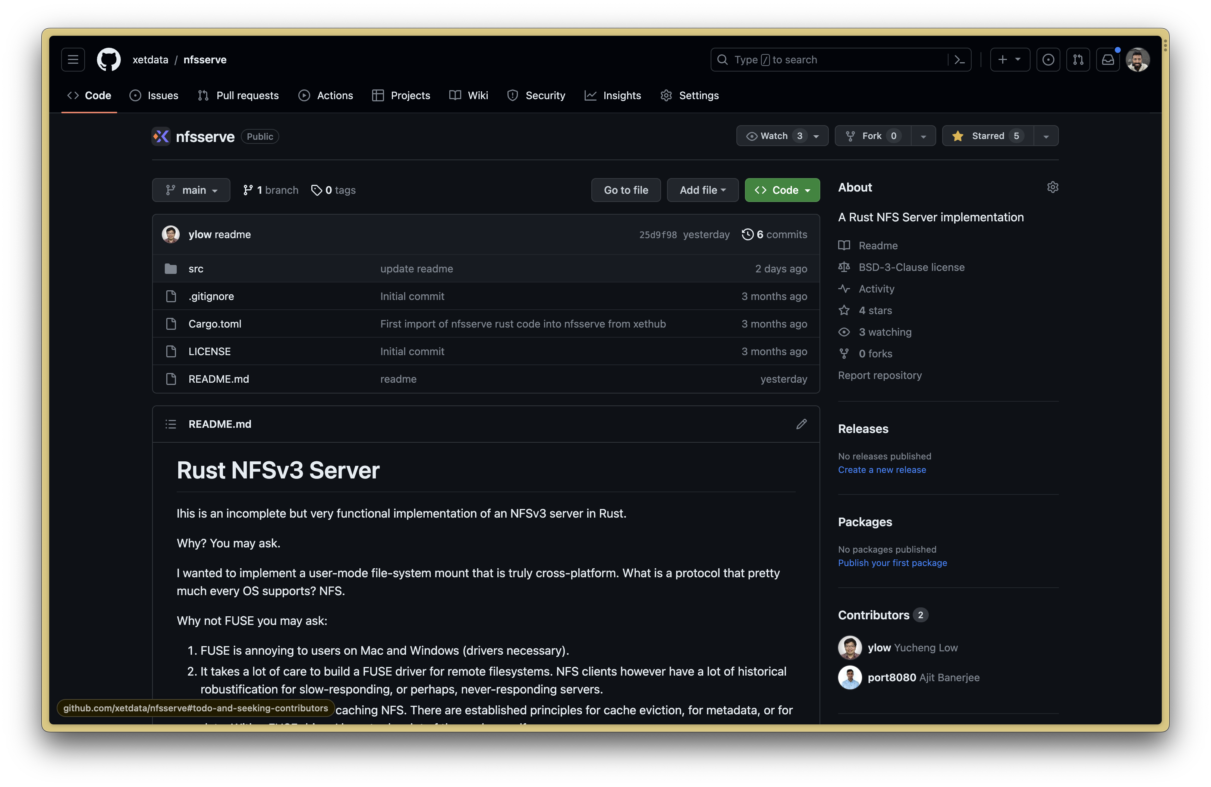Click the pull requests header icon

[x=1078, y=60]
